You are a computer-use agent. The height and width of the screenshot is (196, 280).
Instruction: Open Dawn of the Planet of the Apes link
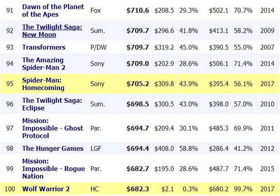(52, 10)
